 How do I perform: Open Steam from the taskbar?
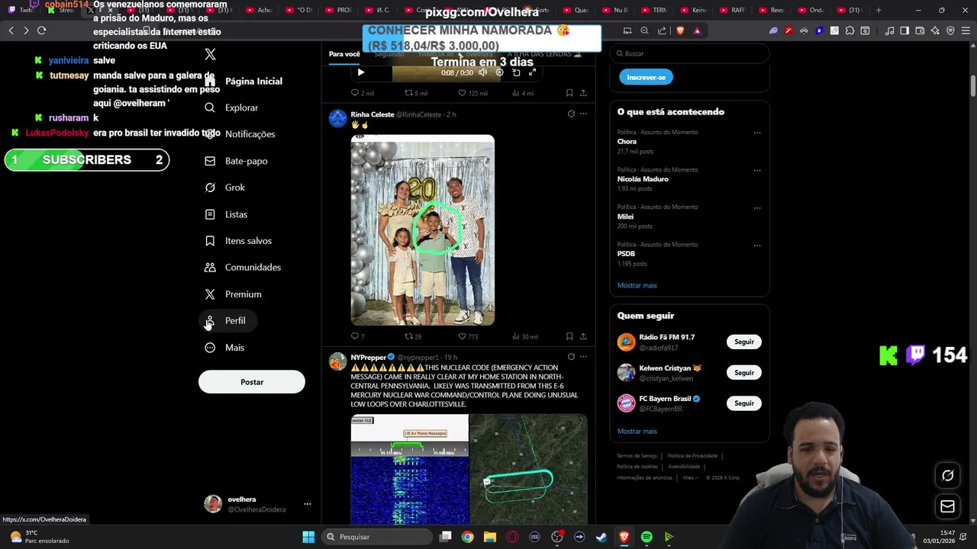601,537
